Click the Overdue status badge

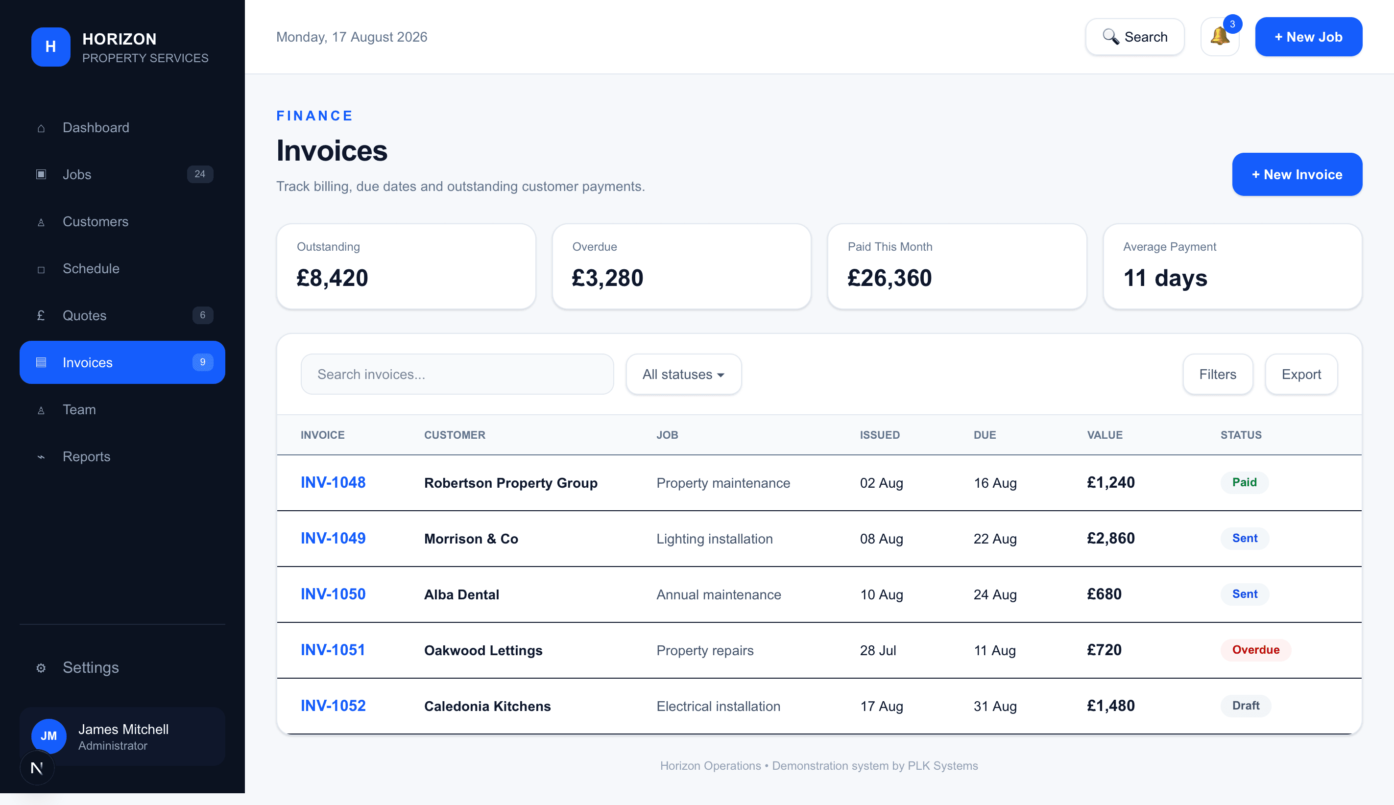click(x=1256, y=650)
